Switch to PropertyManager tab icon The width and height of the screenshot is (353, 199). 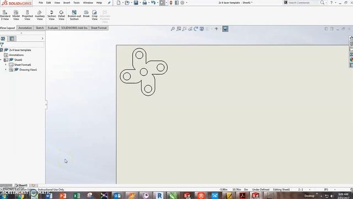point(12,39)
